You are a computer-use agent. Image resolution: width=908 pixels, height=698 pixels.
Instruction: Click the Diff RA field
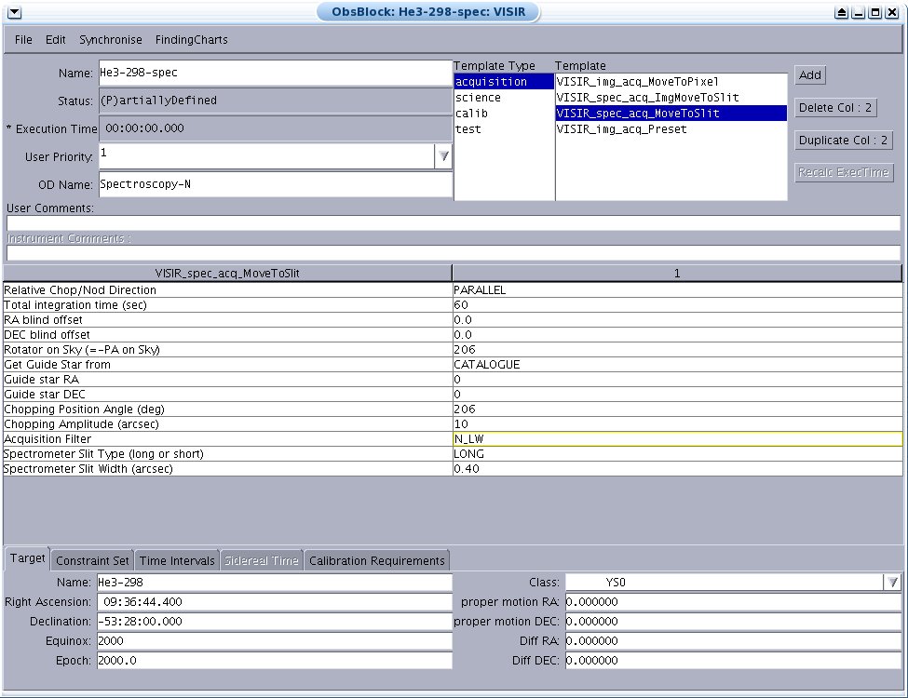[x=733, y=641]
